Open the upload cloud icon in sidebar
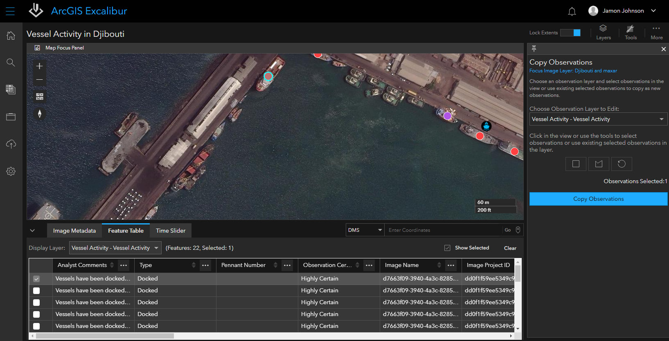 tap(11, 144)
